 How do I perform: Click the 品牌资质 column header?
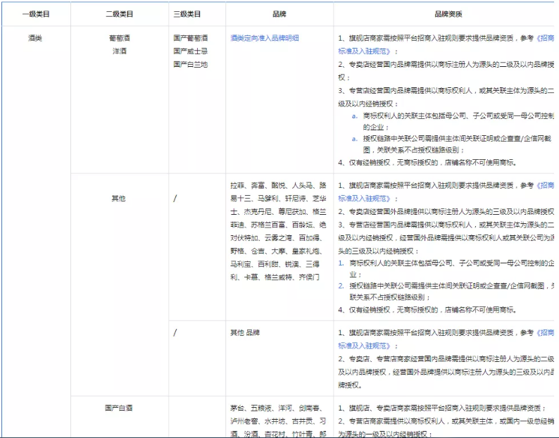(448, 14)
